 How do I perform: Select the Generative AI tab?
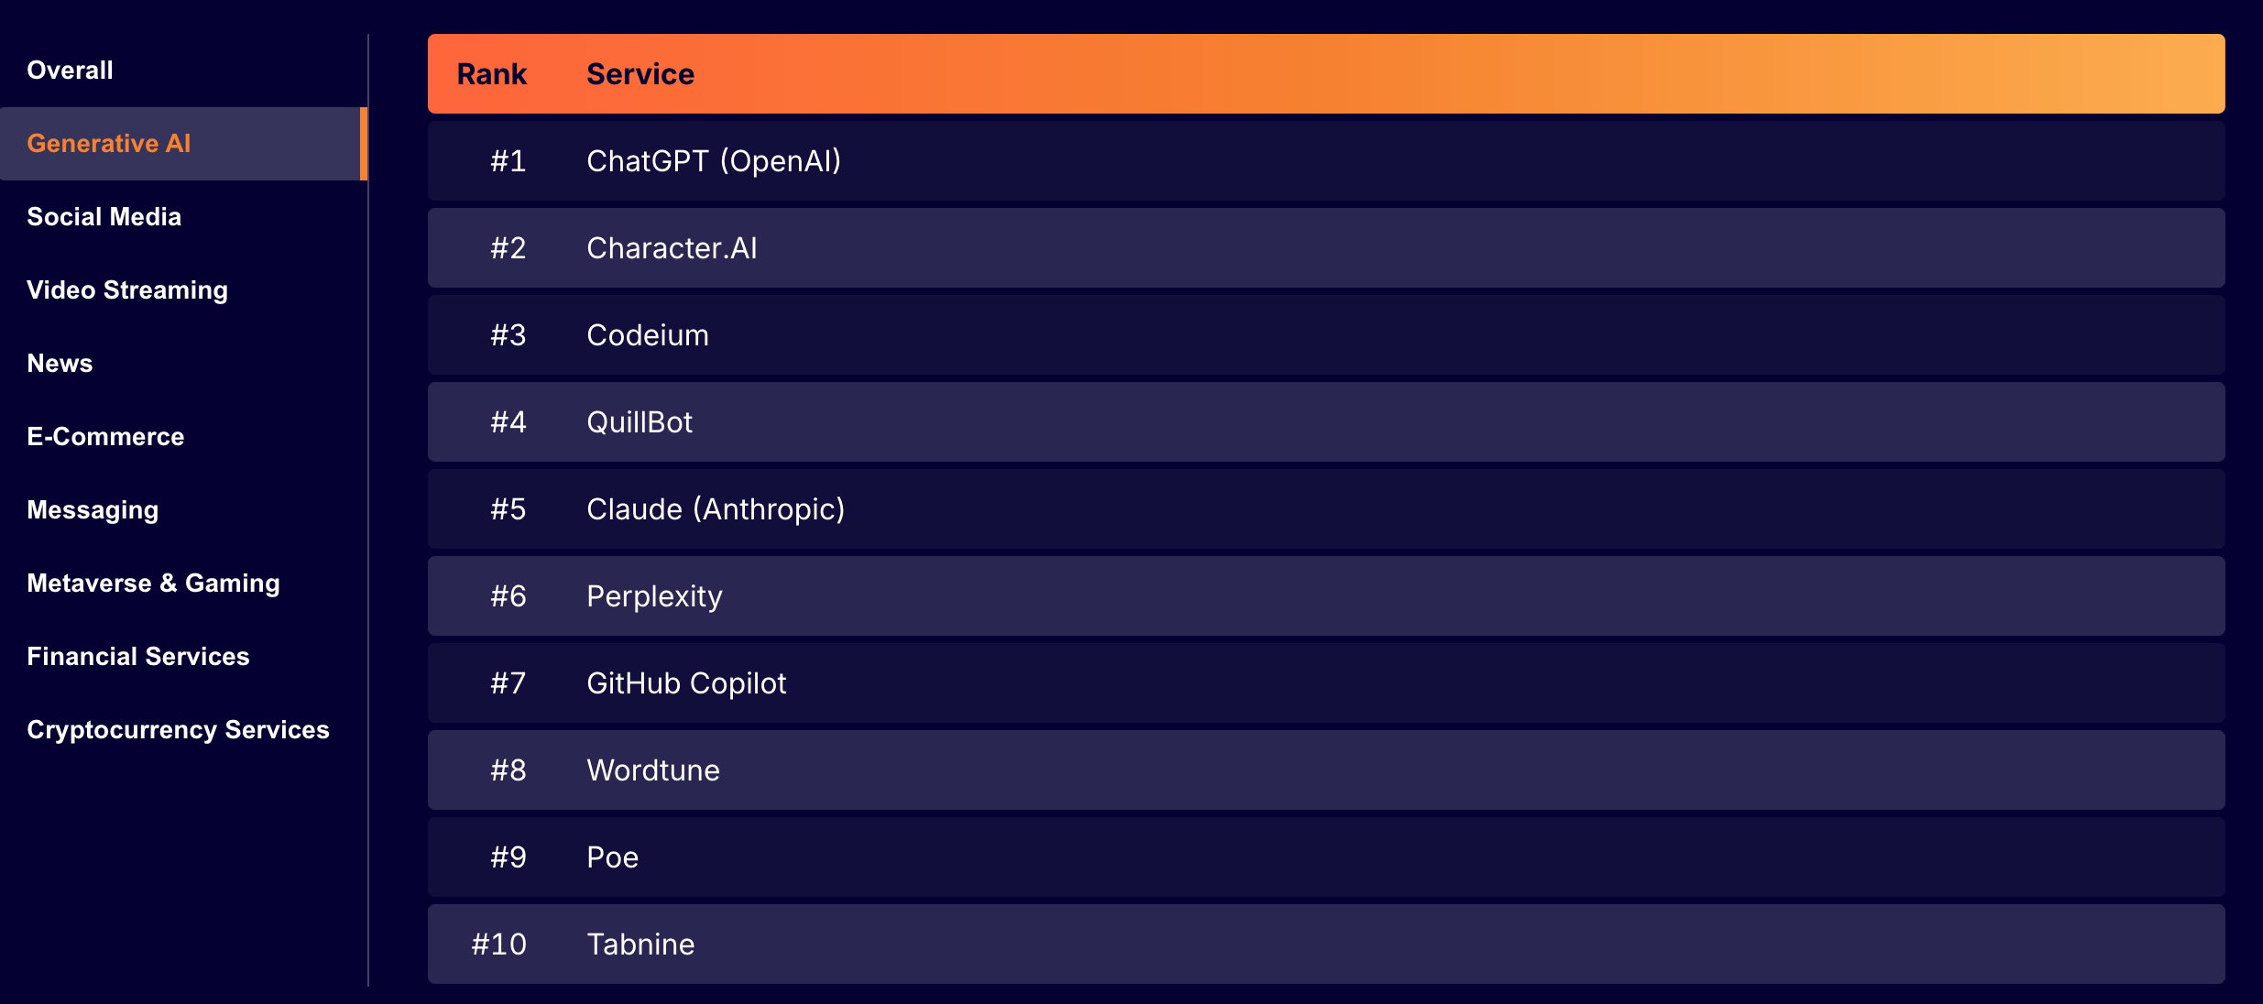[109, 144]
